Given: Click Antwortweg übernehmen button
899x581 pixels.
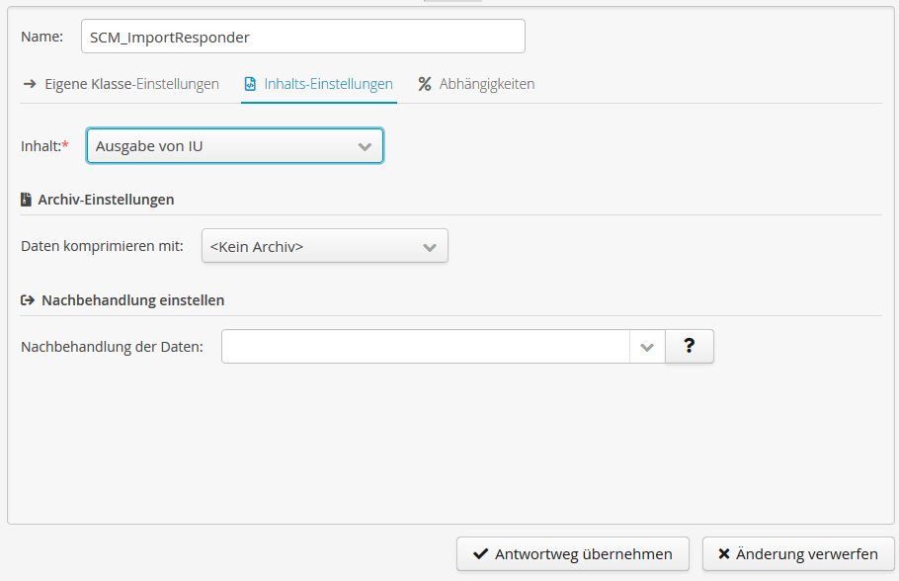Looking at the screenshot, I should point(573,554).
